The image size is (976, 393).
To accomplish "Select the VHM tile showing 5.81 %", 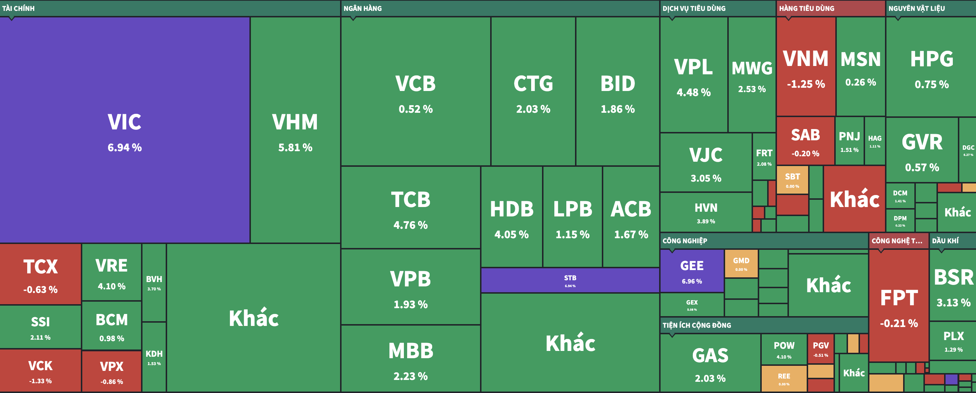I will [x=295, y=130].
